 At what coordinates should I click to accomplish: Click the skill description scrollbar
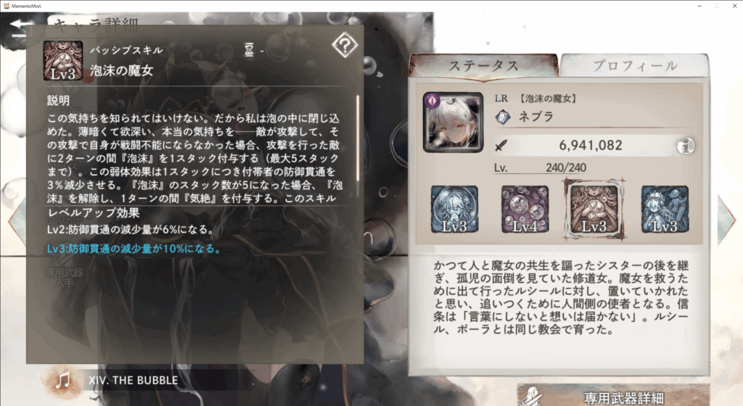[x=357, y=138]
